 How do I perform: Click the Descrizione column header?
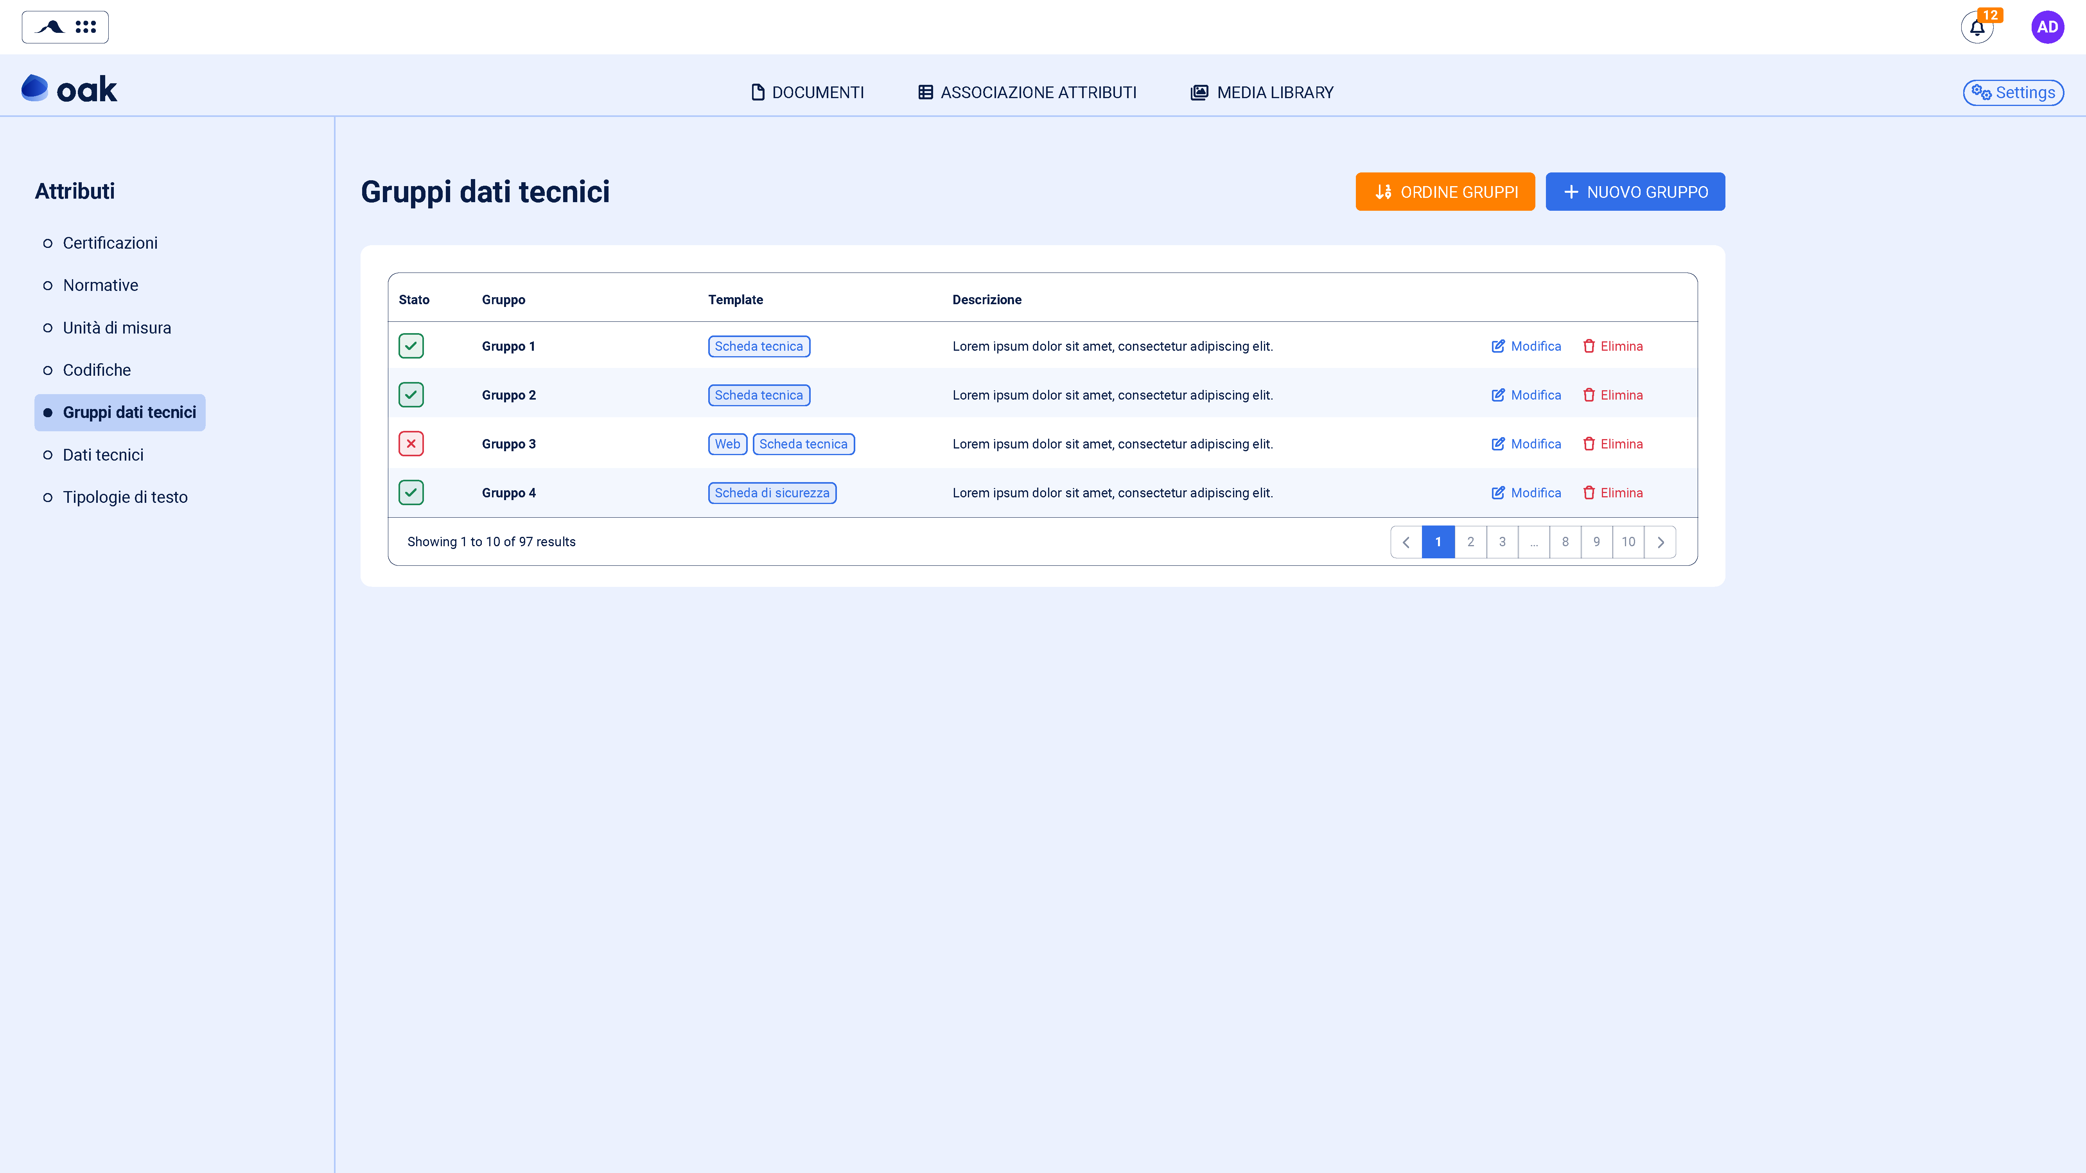pos(986,300)
